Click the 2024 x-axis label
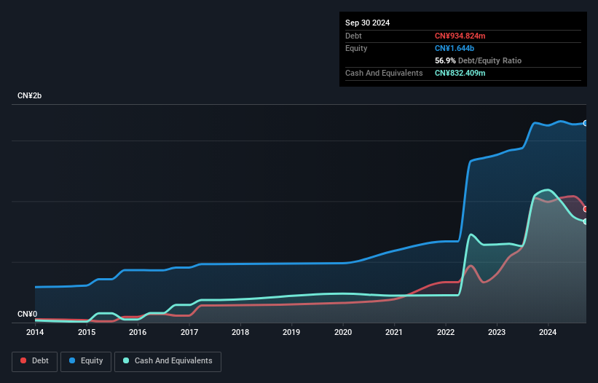598x383 pixels. tap(548, 332)
